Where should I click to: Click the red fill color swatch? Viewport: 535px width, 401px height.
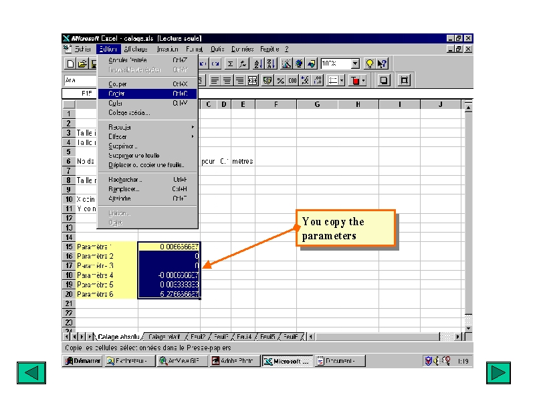click(x=355, y=81)
